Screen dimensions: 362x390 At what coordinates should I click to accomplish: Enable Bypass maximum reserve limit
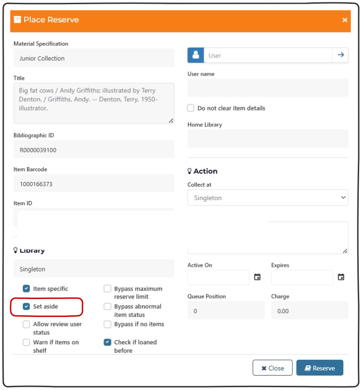click(x=107, y=289)
